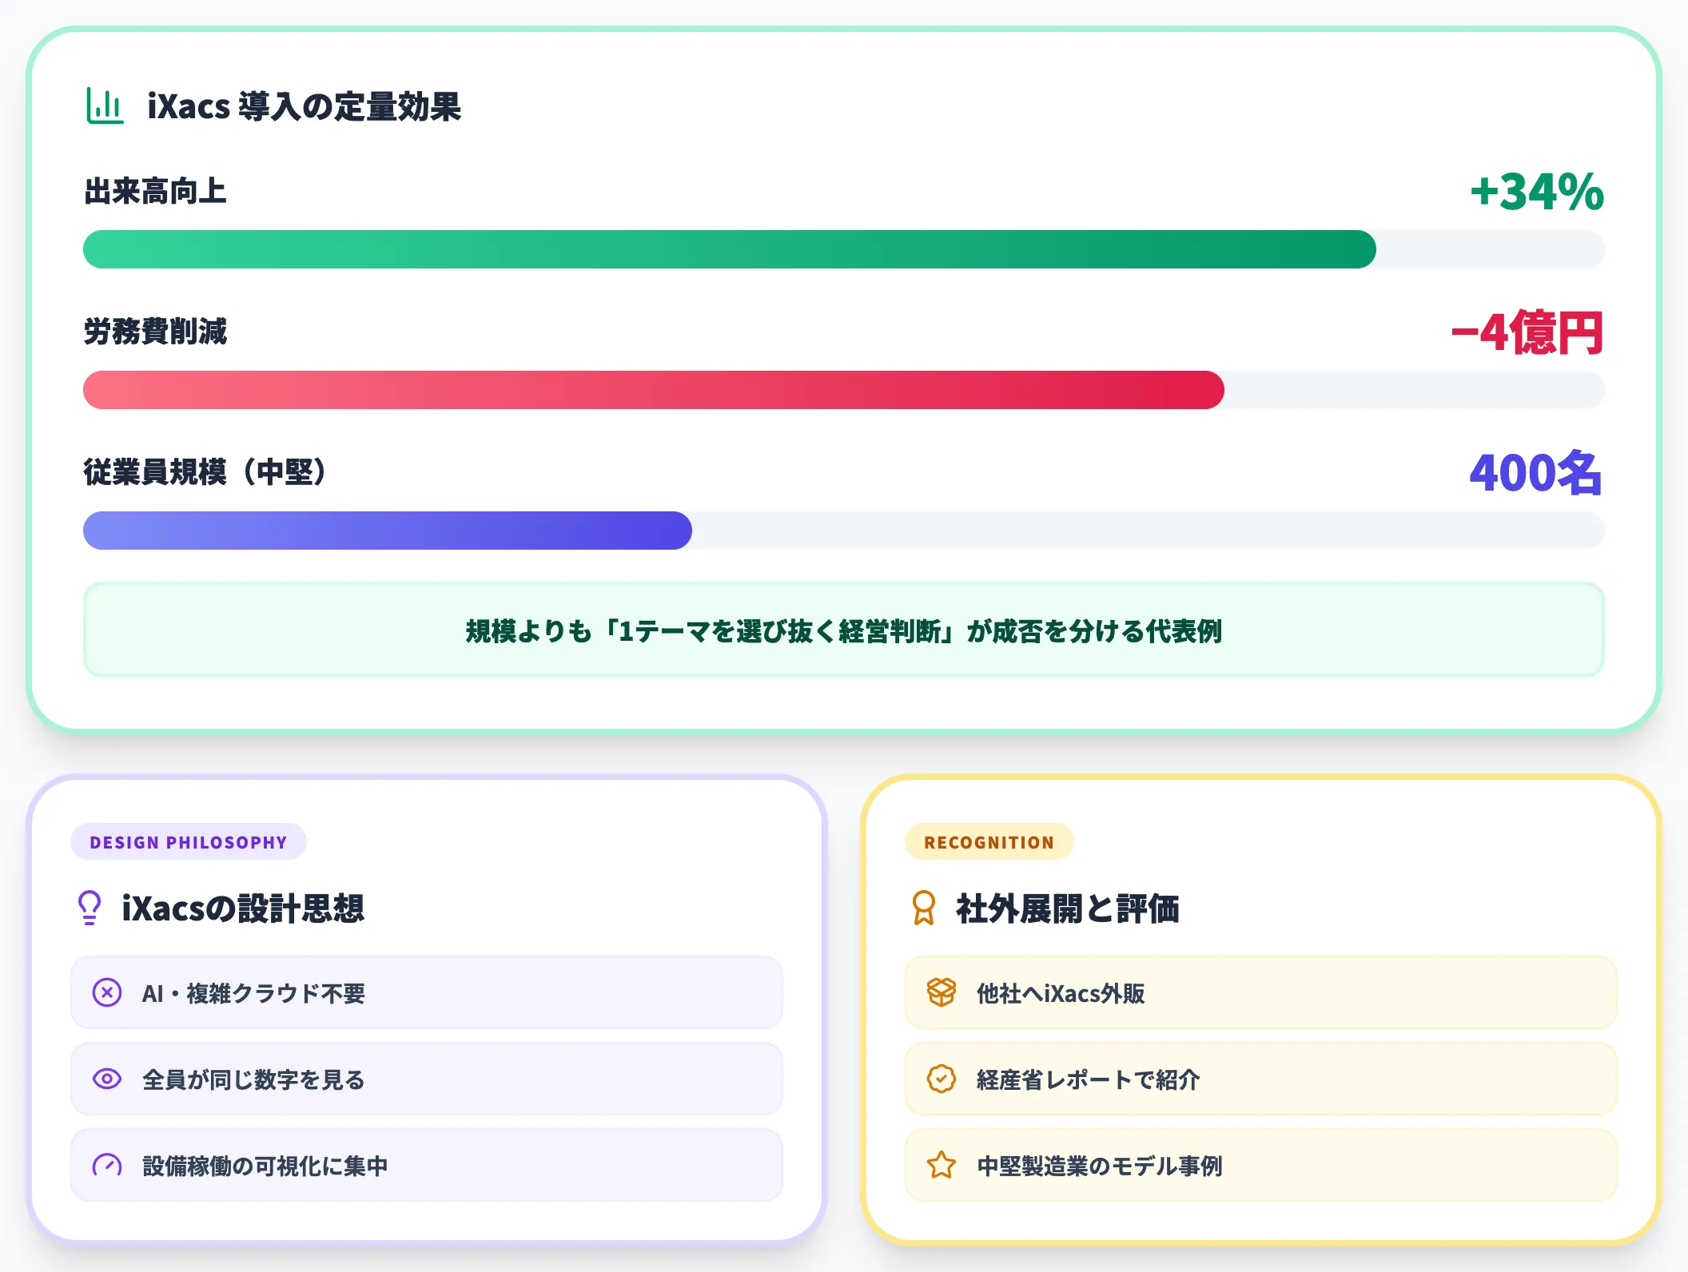Viewport: 1688px width, 1272px height.
Task: Click the 規模よりも「1テーマを選び抜く経営判断」banner
Action: coord(843,630)
